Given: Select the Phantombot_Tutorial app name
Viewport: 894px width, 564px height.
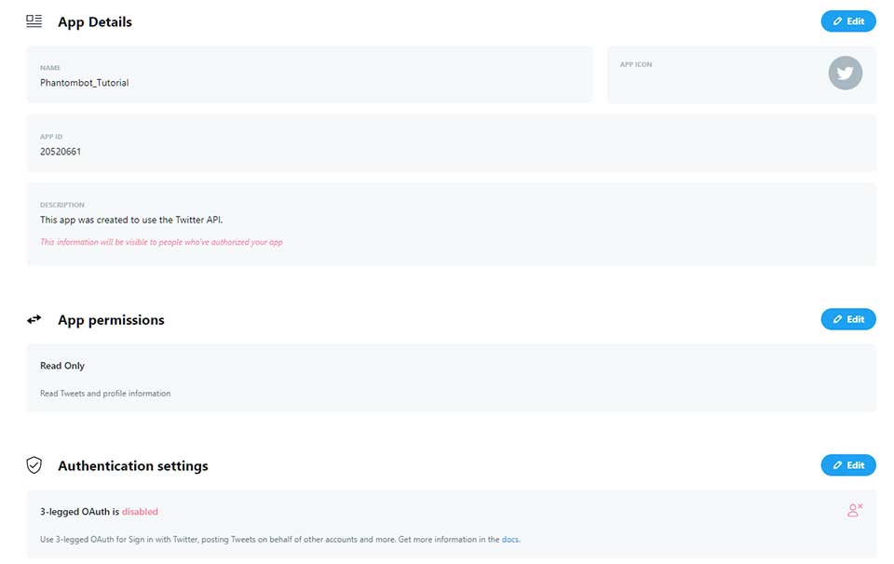Looking at the screenshot, I should [84, 83].
